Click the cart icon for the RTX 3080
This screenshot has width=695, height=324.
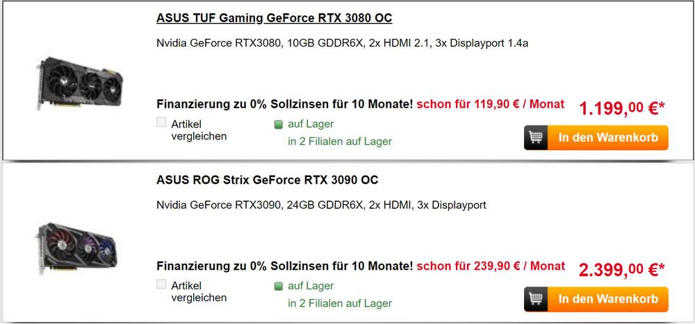coord(537,137)
